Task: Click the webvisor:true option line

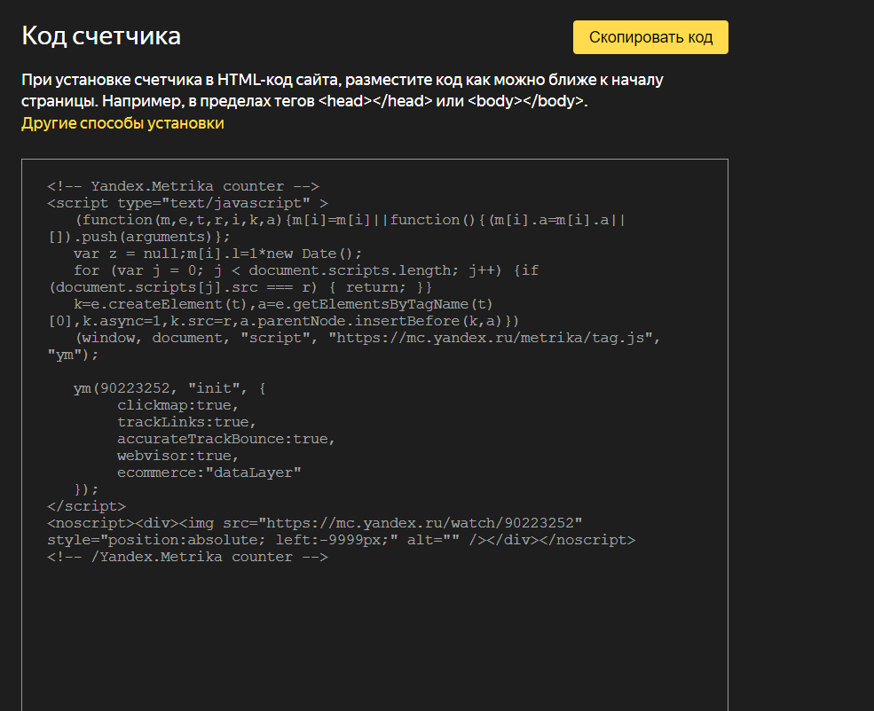Action: point(177,456)
